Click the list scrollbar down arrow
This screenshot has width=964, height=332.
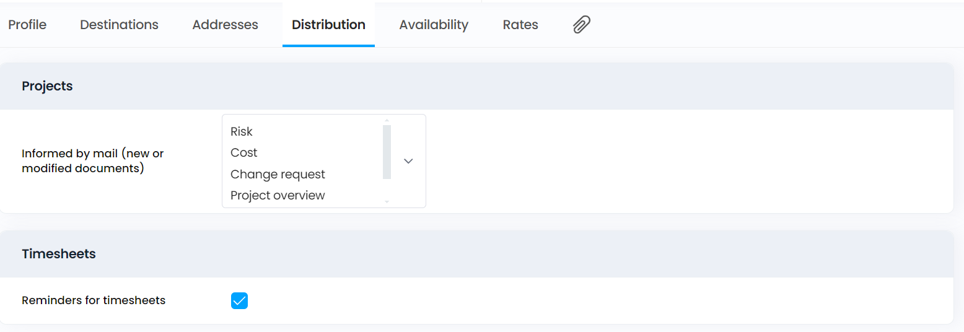[x=387, y=201]
